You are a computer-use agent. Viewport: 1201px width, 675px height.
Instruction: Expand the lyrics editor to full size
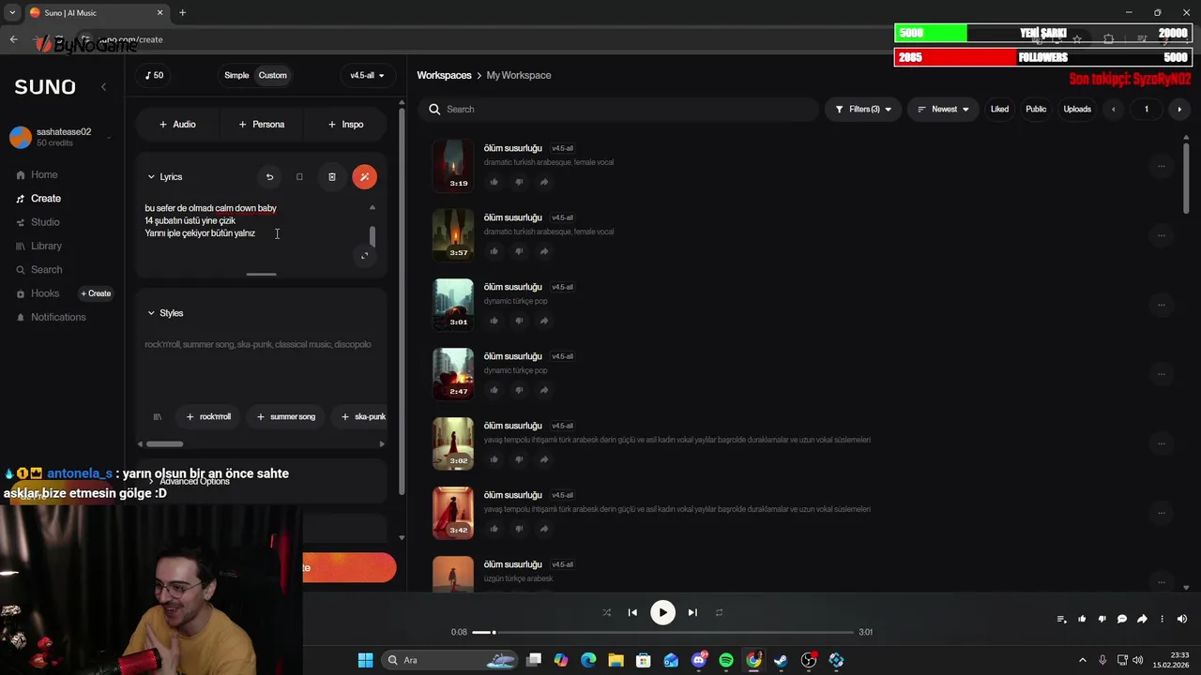point(365,256)
